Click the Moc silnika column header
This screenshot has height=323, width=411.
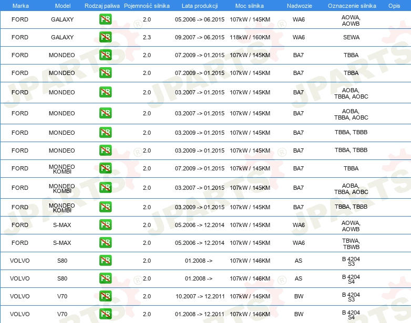(x=250, y=6)
